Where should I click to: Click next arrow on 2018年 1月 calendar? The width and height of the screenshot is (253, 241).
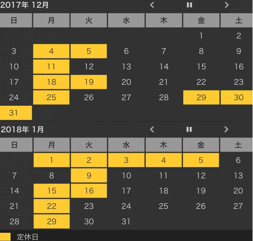tap(226, 129)
